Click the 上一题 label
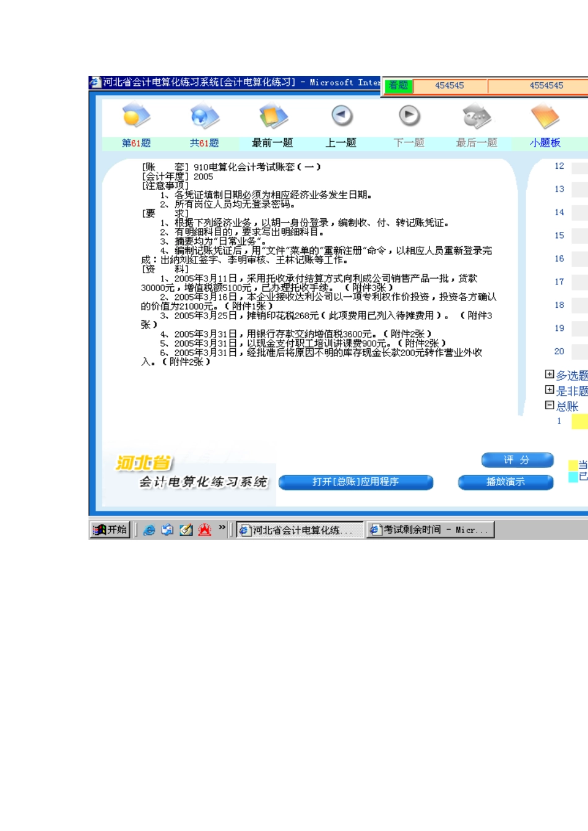 [x=341, y=143]
